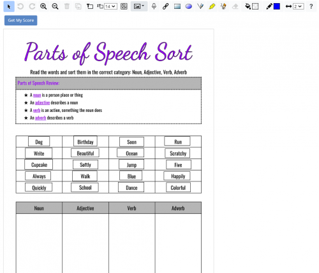Select the arrow pointer tool
The height and width of the screenshot is (273, 319).
[9, 6]
